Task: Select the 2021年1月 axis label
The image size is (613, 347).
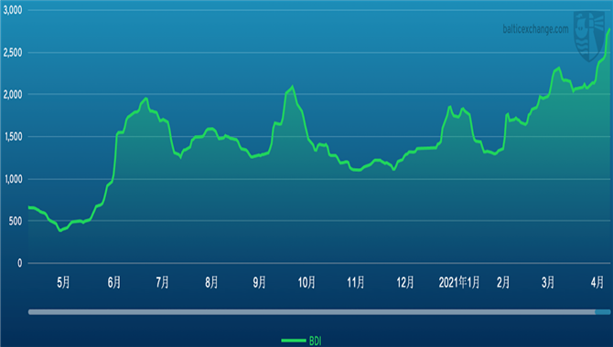Action: coord(459,282)
